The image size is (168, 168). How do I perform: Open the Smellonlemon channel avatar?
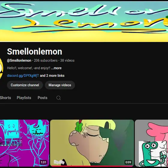(1, 69)
